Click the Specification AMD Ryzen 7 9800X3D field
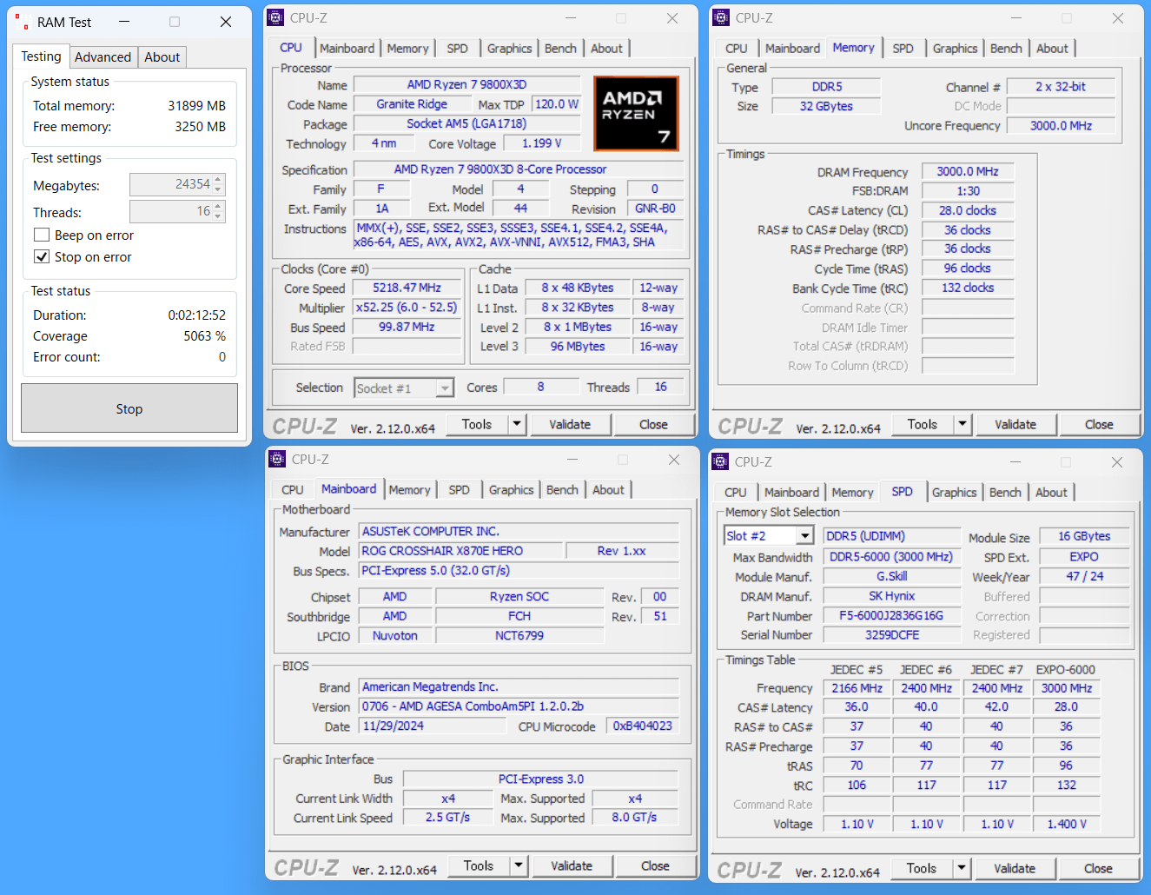Screen dimensions: 1151x895 (x=518, y=169)
